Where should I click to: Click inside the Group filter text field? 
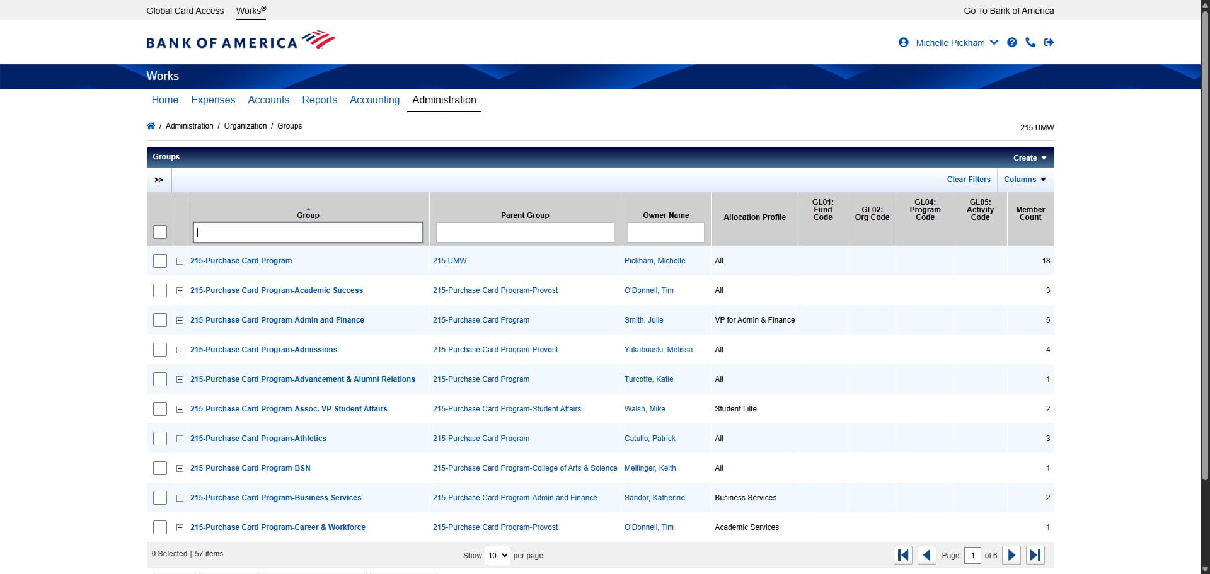(x=308, y=232)
